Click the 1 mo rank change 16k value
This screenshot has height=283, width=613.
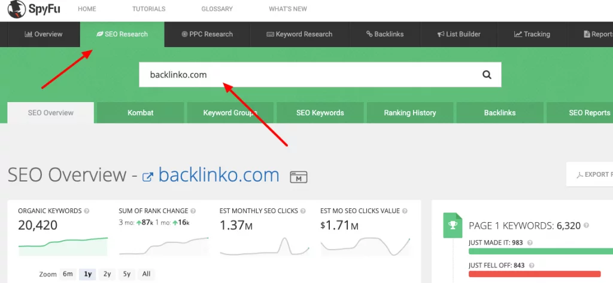[x=180, y=223]
